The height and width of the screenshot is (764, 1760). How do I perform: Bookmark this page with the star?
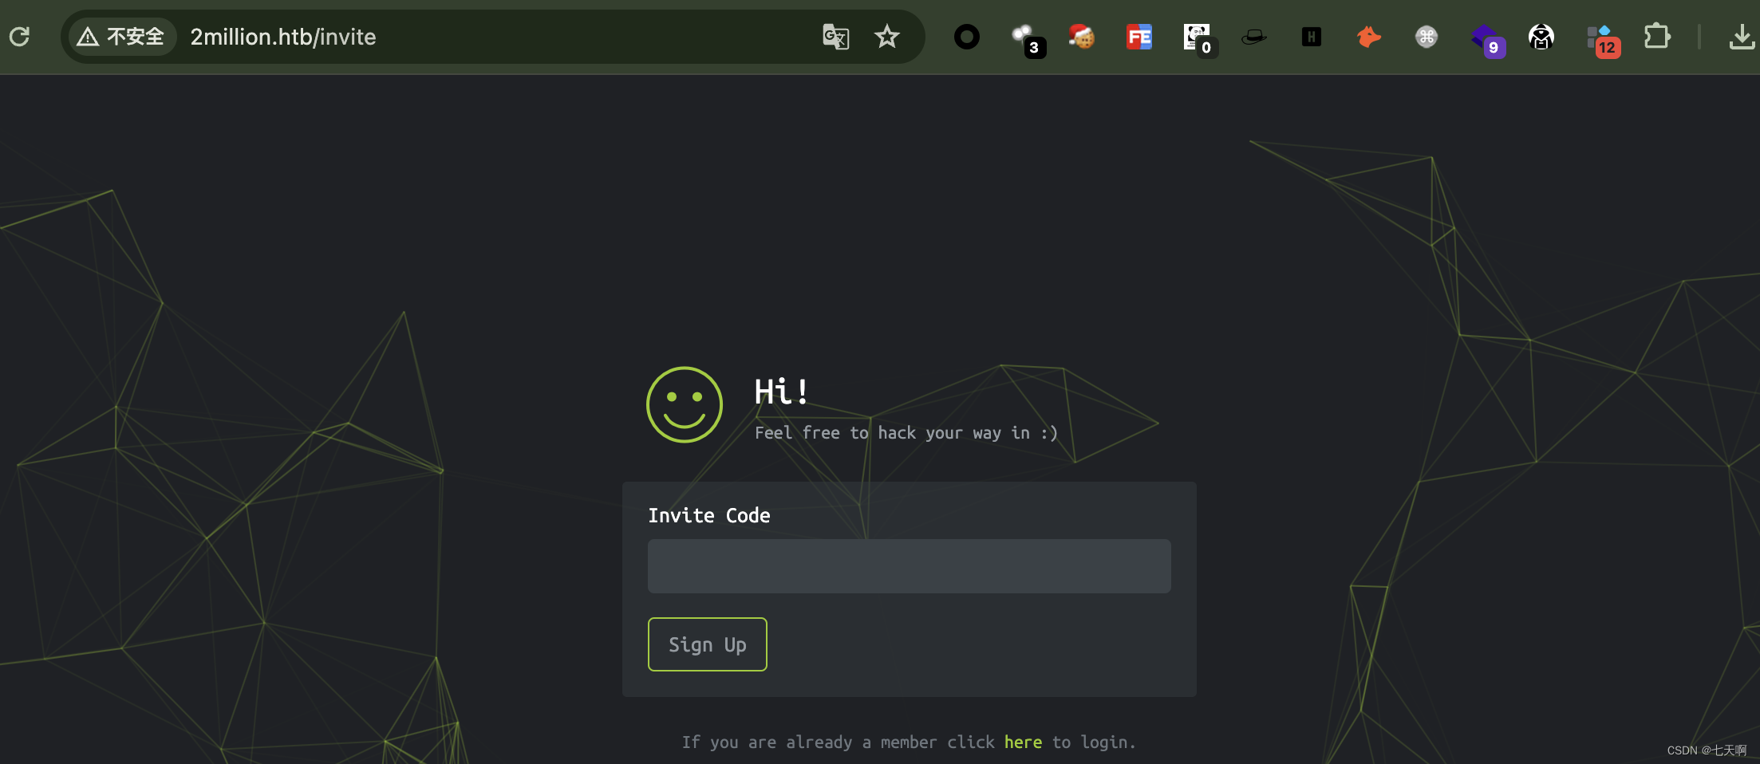pos(886,37)
